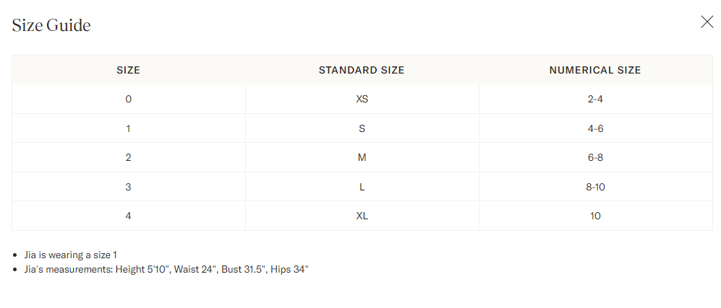Select the XL standard size cell

click(x=362, y=216)
